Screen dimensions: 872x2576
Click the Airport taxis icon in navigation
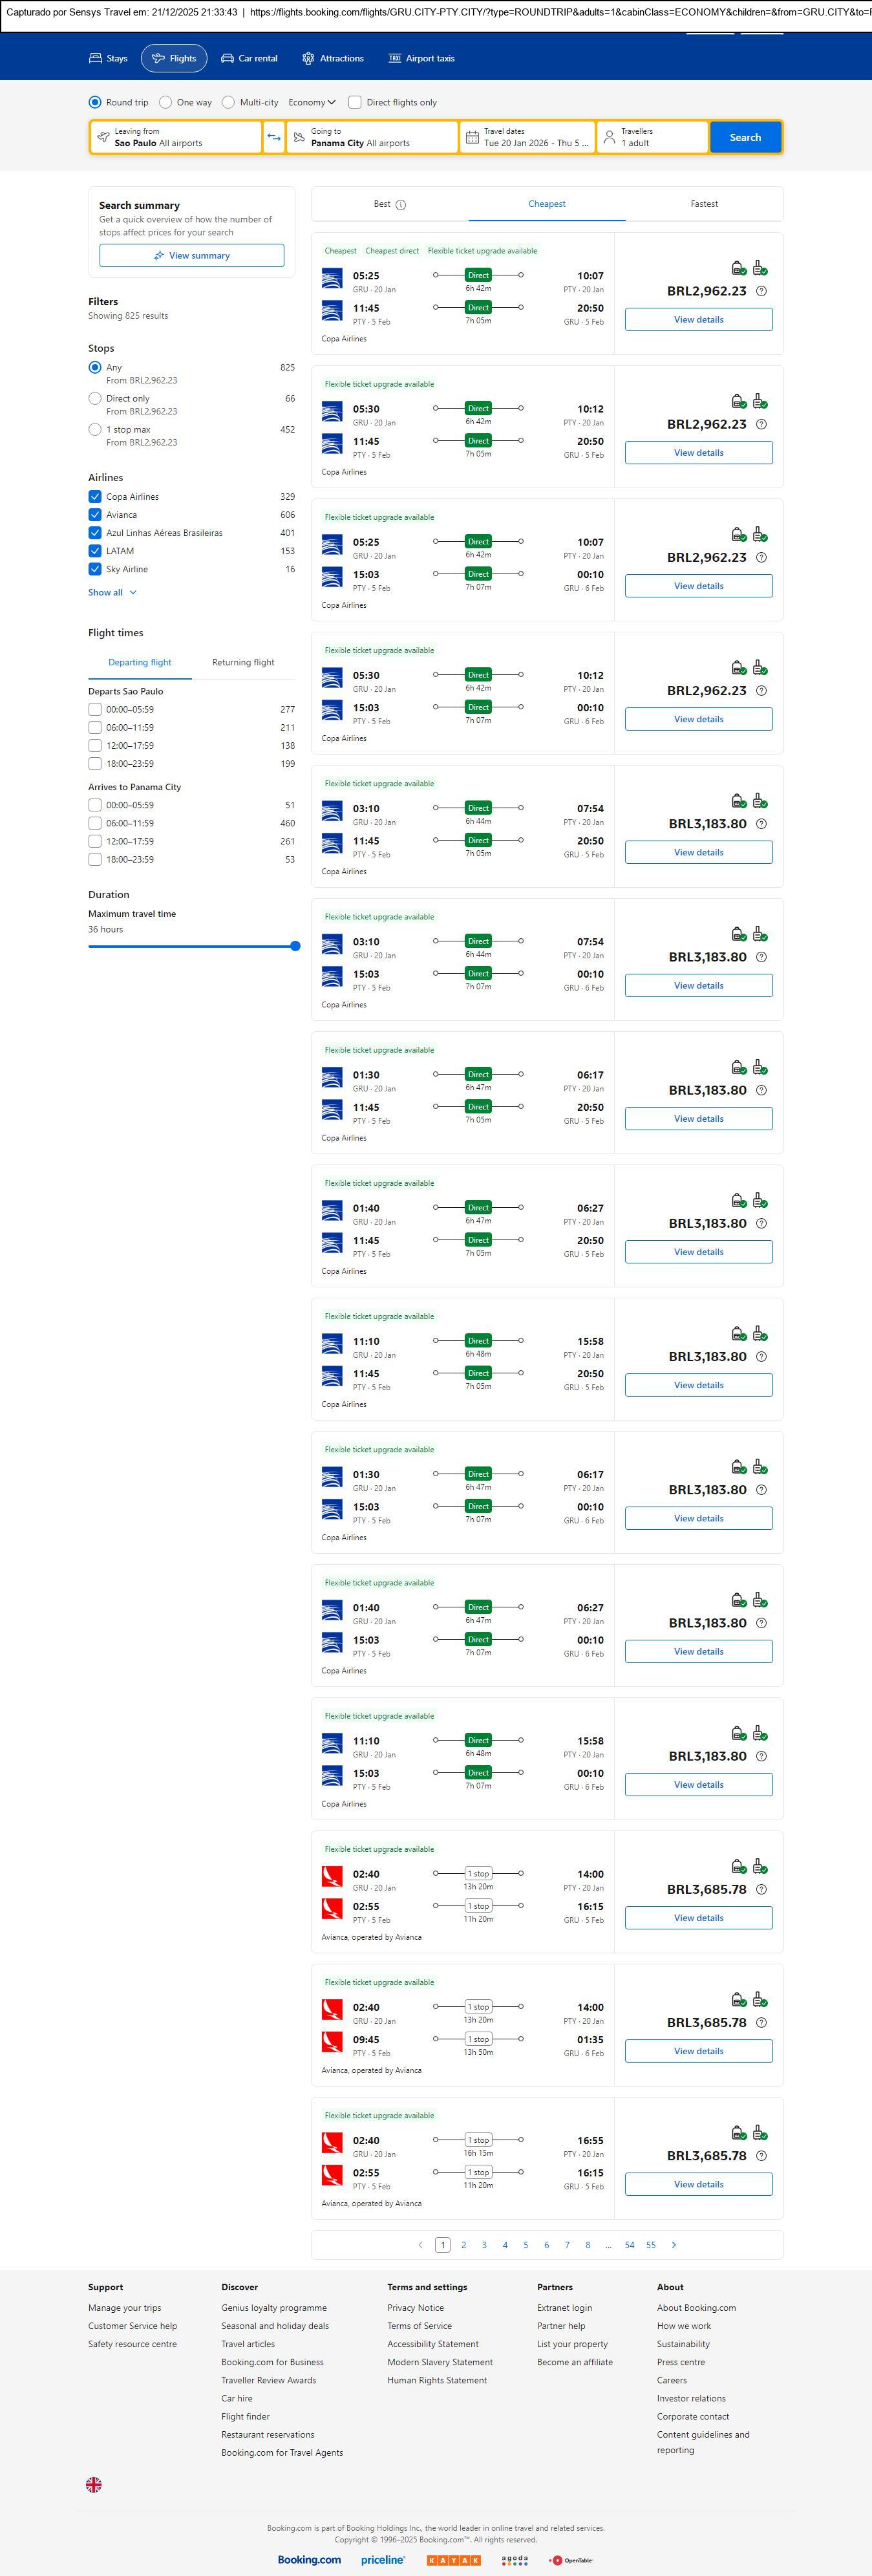[x=394, y=59]
